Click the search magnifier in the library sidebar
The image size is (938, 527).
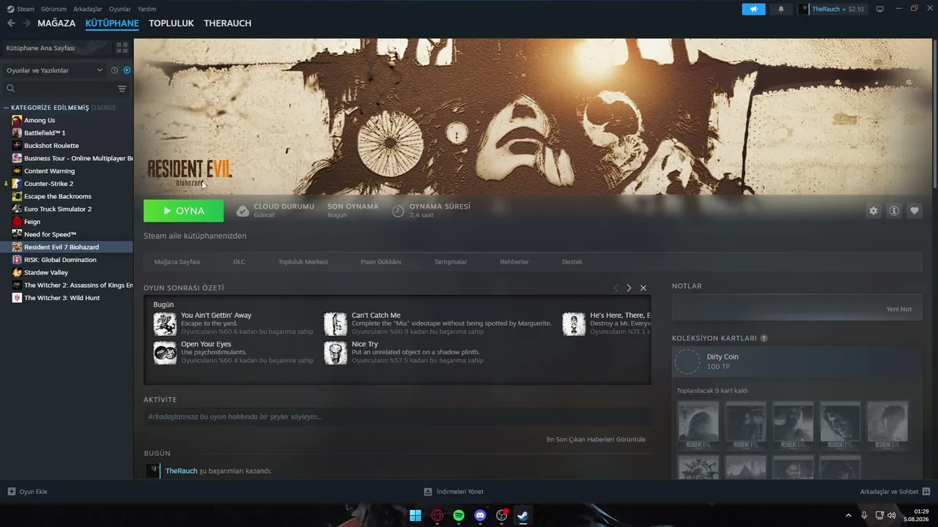coord(11,89)
